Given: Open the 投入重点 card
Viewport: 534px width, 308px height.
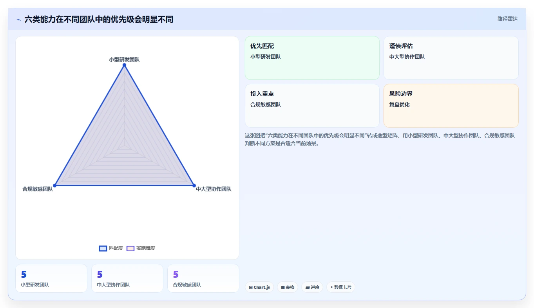Looking at the screenshot, I should (x=312, y=106).
